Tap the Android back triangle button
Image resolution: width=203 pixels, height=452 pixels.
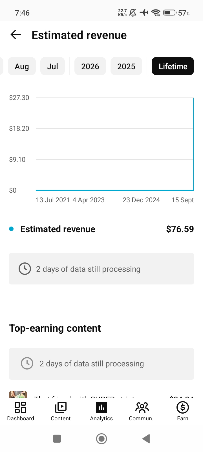146,439
